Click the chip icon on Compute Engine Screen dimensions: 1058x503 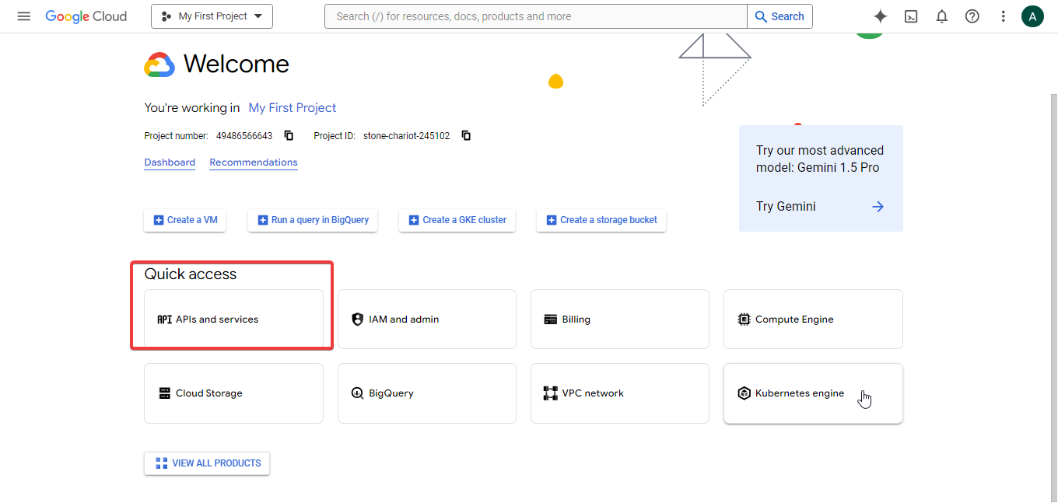(x=744, y=320)
